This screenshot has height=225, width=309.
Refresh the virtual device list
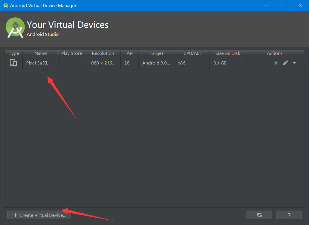[259, 215]
